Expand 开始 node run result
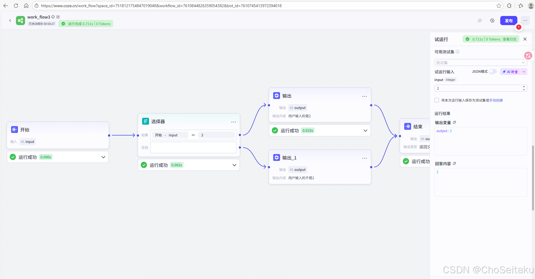 pyautogui.click(x=103, y=157)
